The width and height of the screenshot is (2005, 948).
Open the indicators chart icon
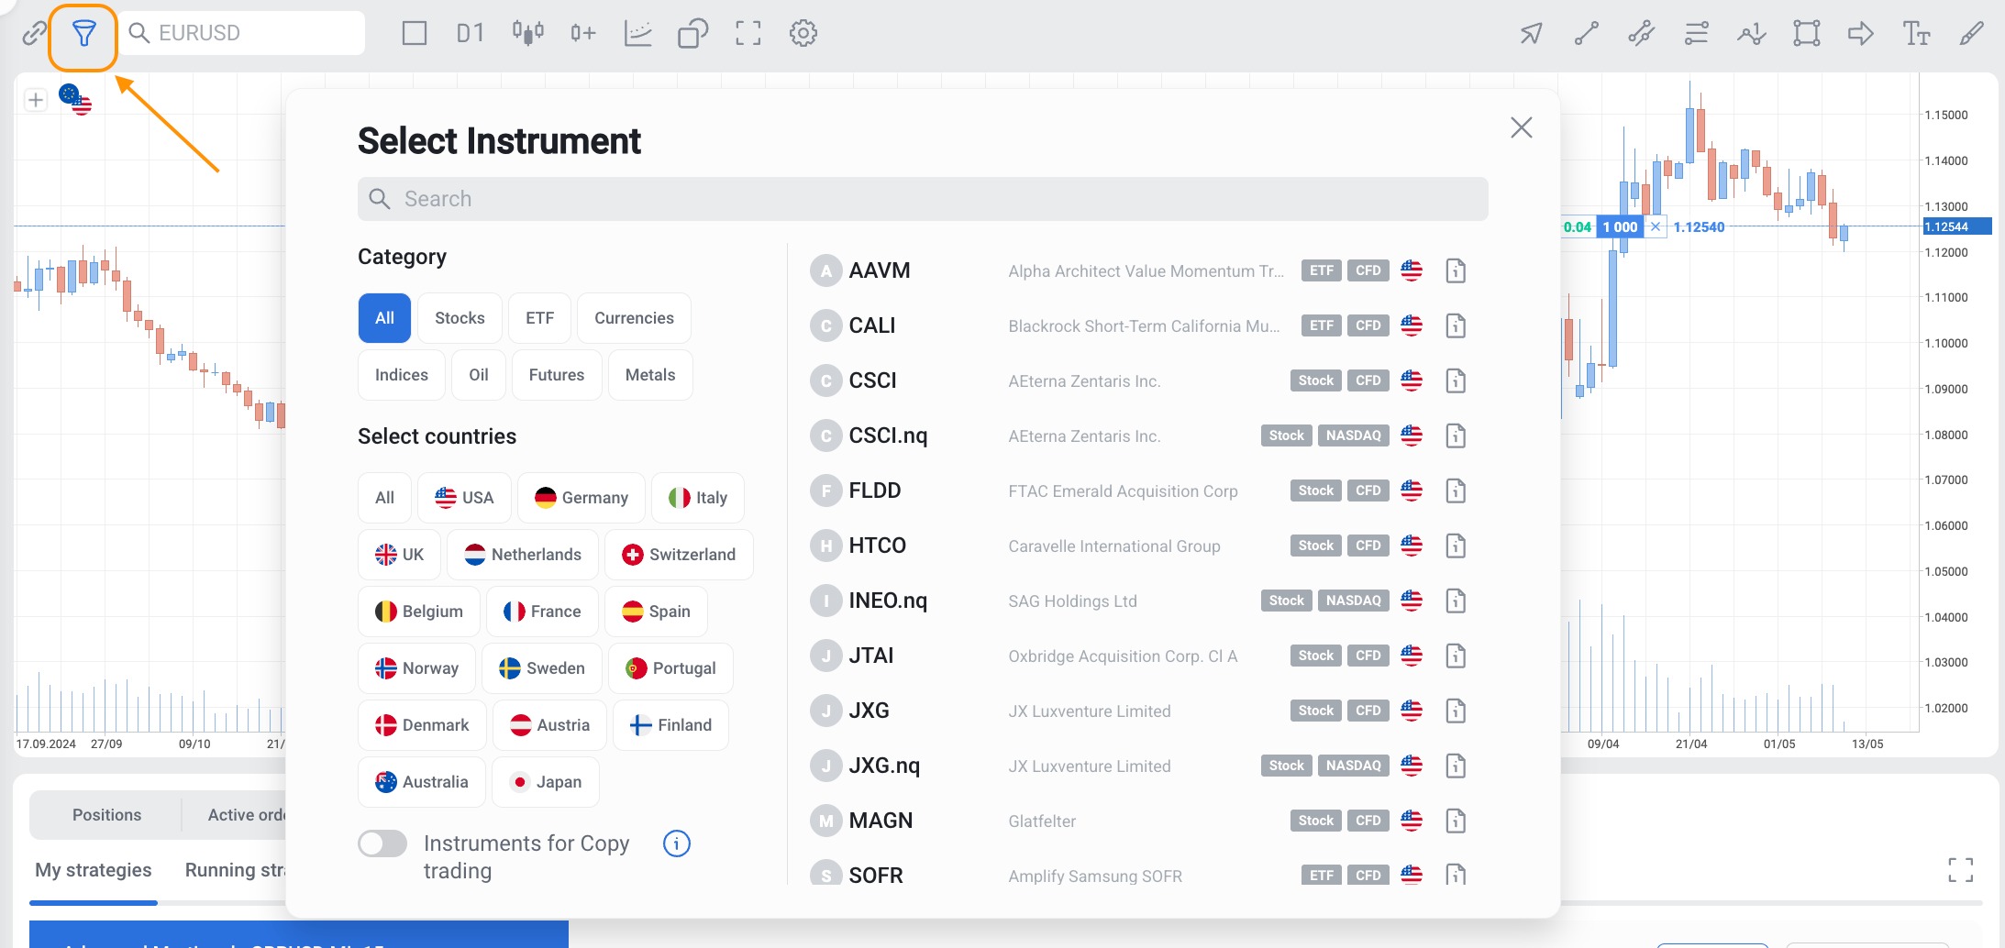637,34
